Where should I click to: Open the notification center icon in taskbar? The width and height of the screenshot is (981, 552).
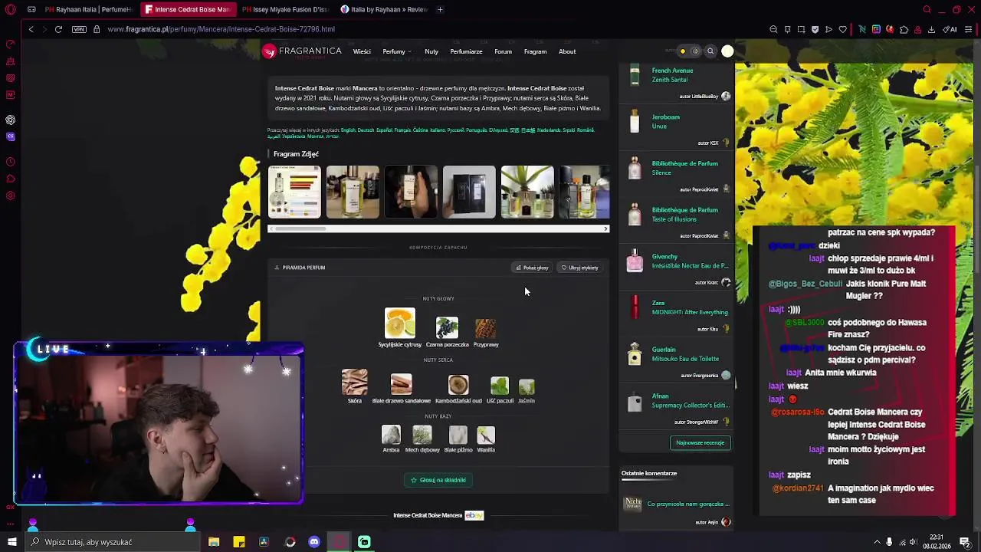[965, 542]
